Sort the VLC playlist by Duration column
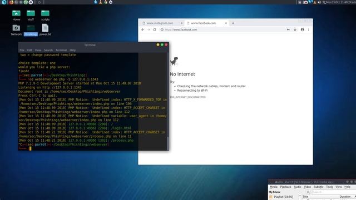This screenshot has height=200, width=356. click(x=345, y=197)
